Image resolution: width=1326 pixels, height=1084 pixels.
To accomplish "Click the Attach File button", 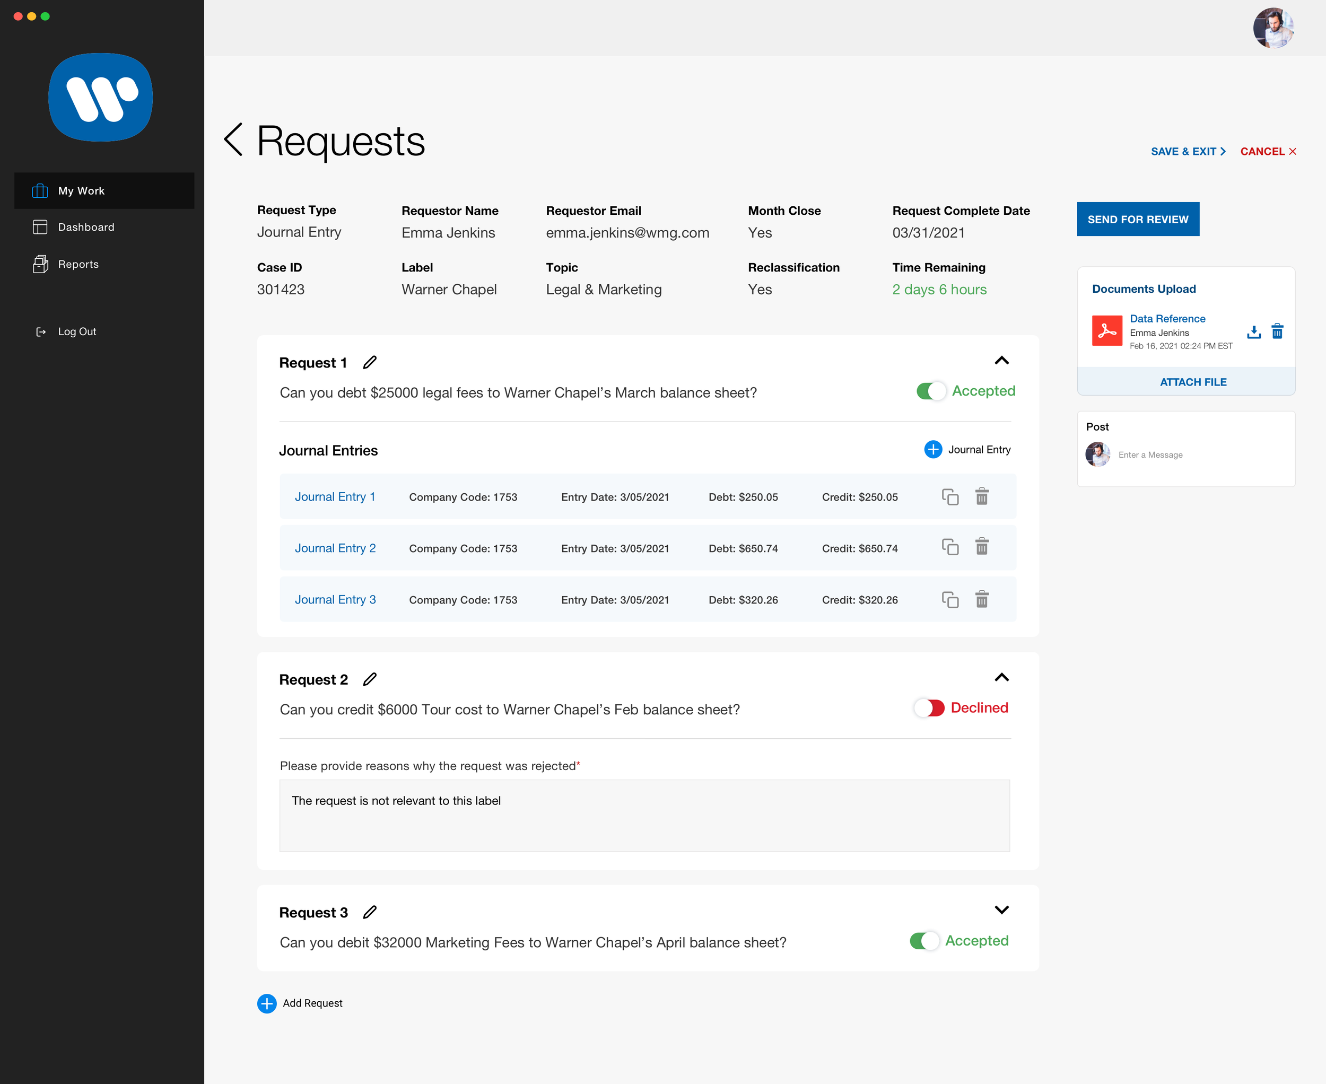I will 1192,382.
